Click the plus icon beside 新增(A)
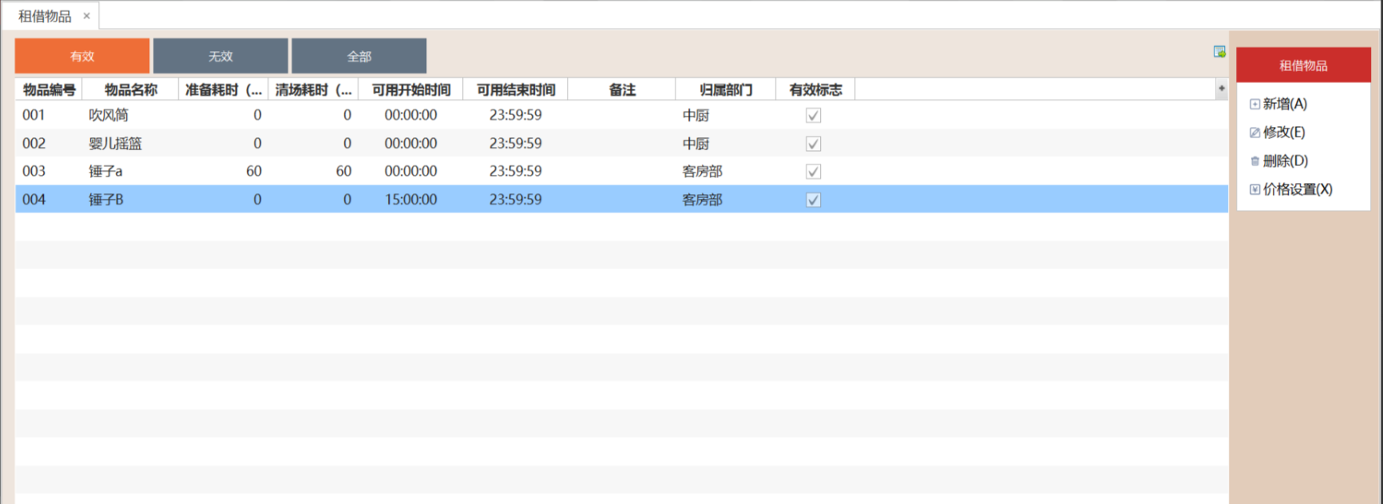This screenshot has width=1383, height=504. click(1254, 104)
